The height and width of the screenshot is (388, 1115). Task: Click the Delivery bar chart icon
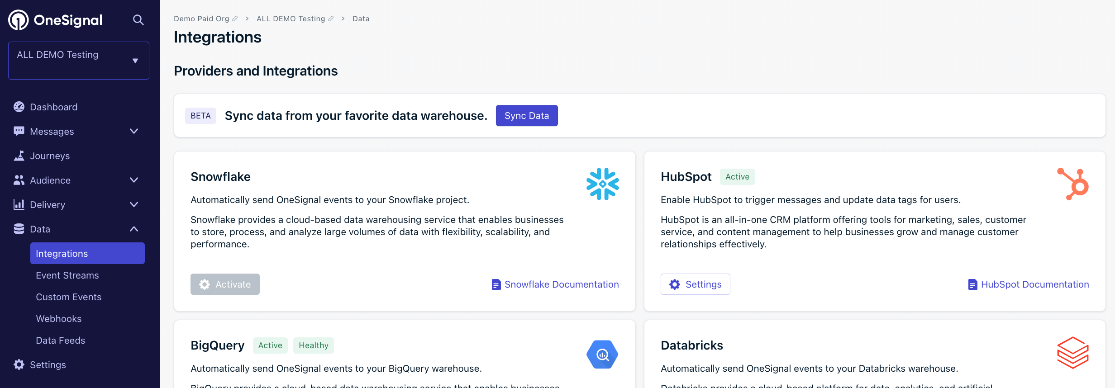point(19,204)
